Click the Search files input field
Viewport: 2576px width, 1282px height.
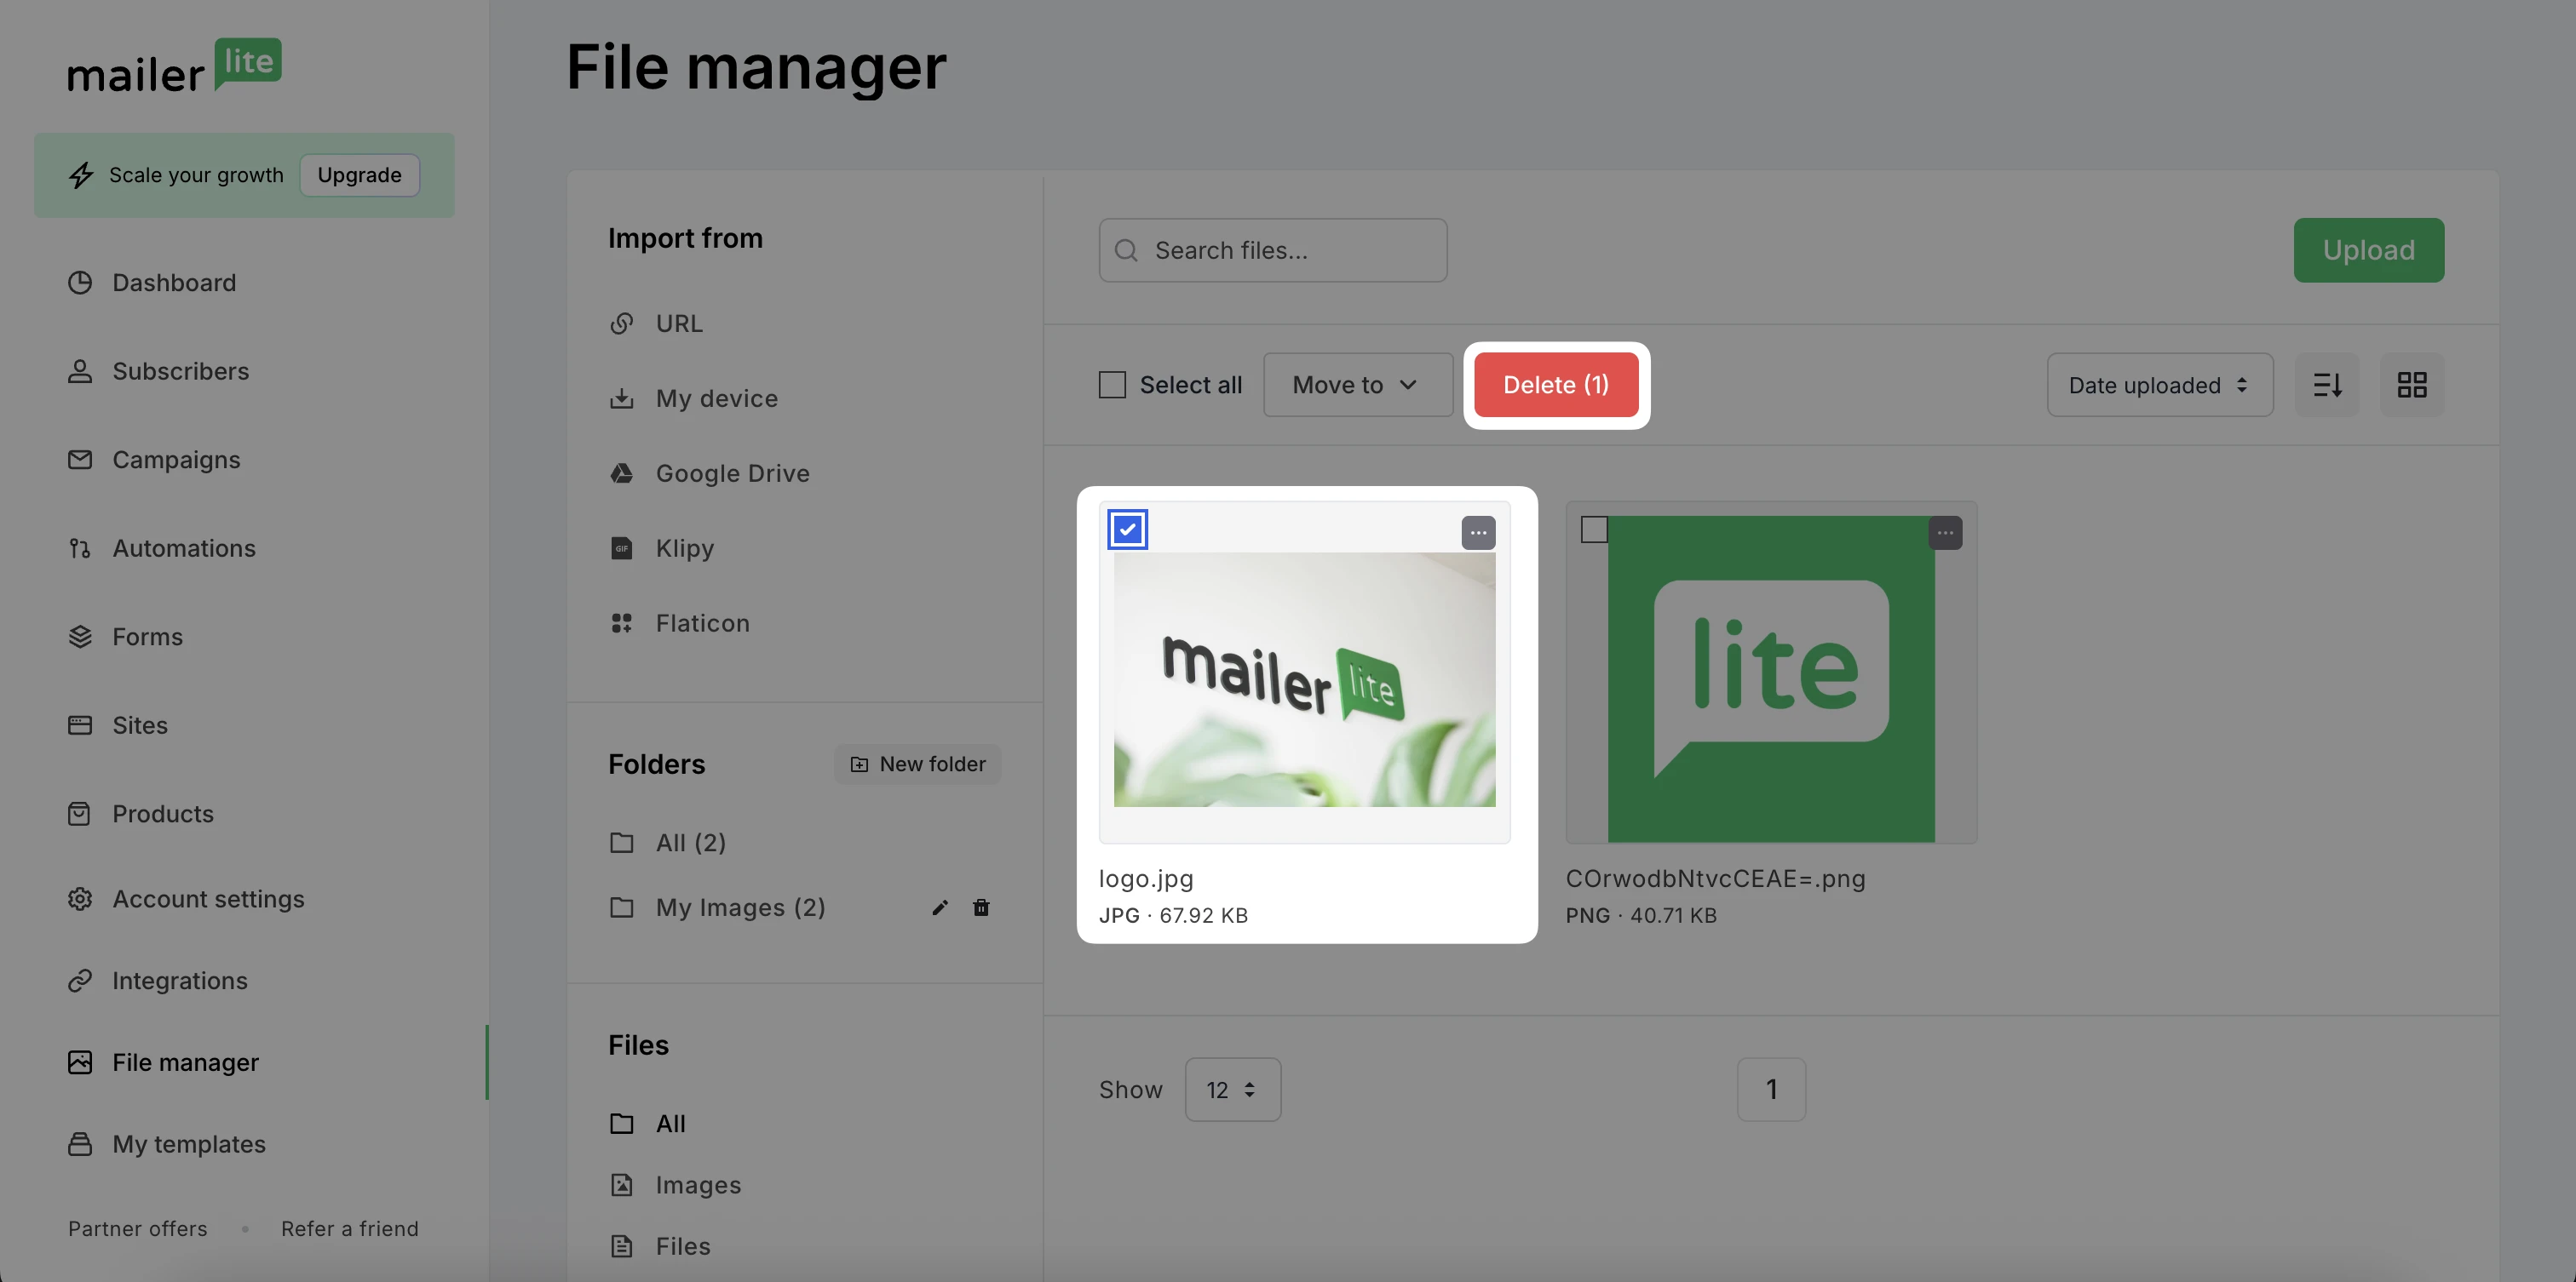tap(1273, 249)
